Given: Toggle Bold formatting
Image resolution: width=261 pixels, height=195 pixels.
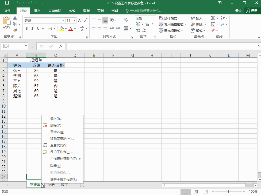Looking at the screenshot, I should (x=26, y=29).
